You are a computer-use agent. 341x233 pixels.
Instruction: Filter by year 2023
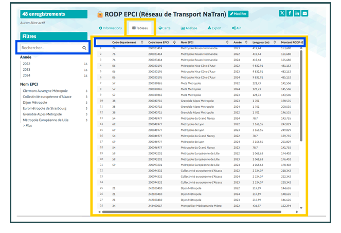point(27,69)
